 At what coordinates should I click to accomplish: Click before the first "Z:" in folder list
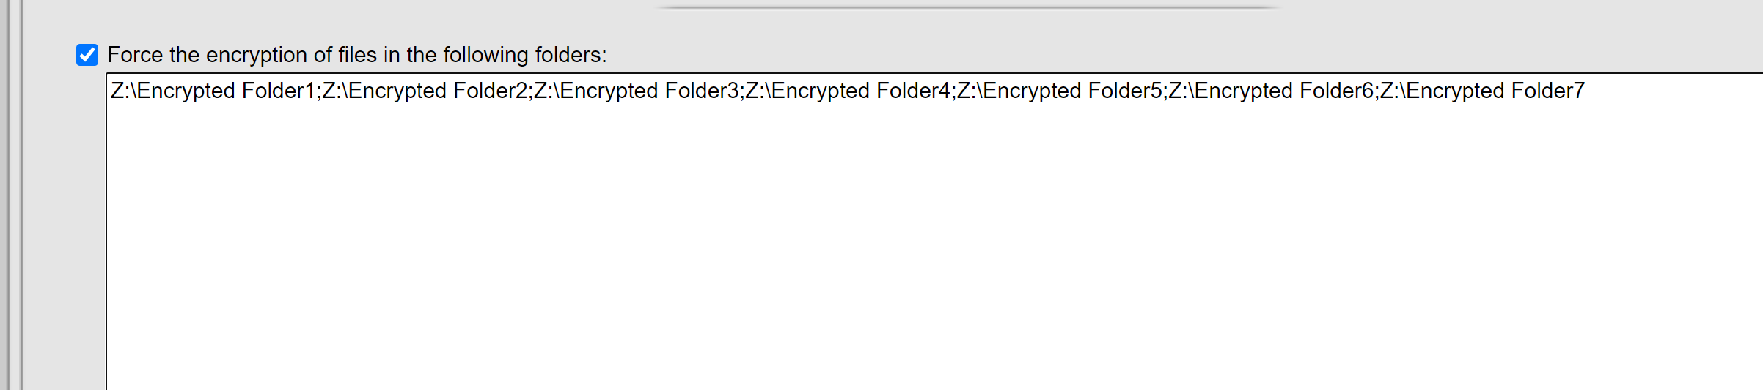pyautogui.click(x=111, y=91)
